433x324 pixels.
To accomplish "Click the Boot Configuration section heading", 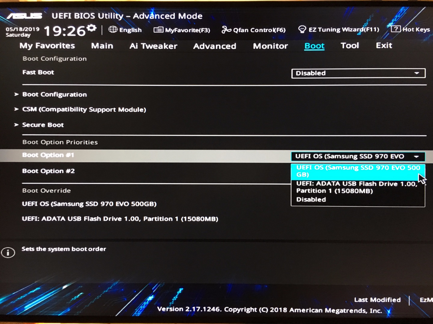I will click(55, 59).
